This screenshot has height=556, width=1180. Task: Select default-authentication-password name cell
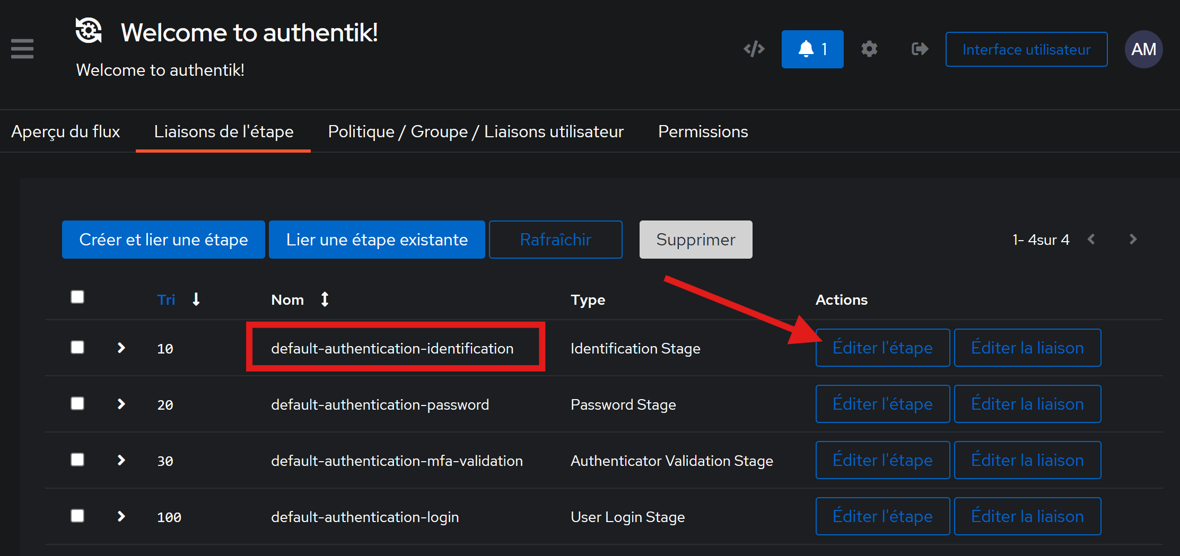[380, 404]
